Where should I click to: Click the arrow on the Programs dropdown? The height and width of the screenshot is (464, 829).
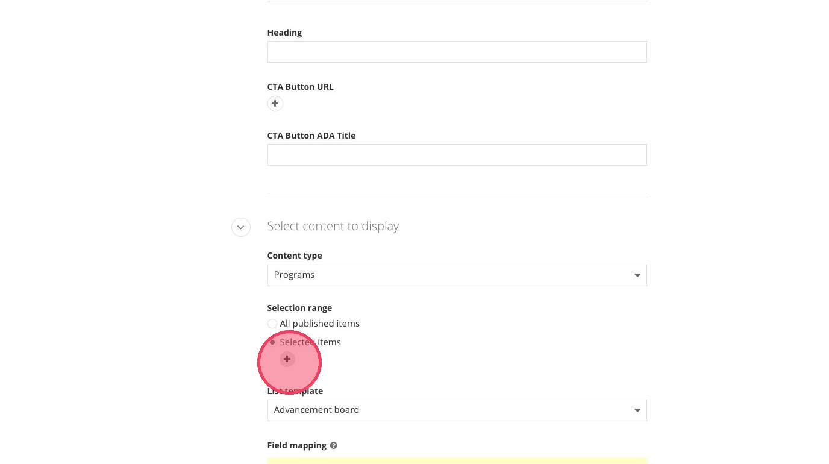637,275
